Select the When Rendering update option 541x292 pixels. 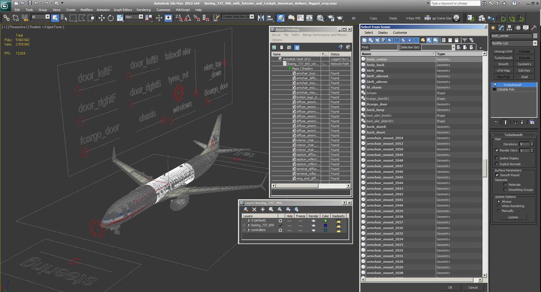[499, 206]
